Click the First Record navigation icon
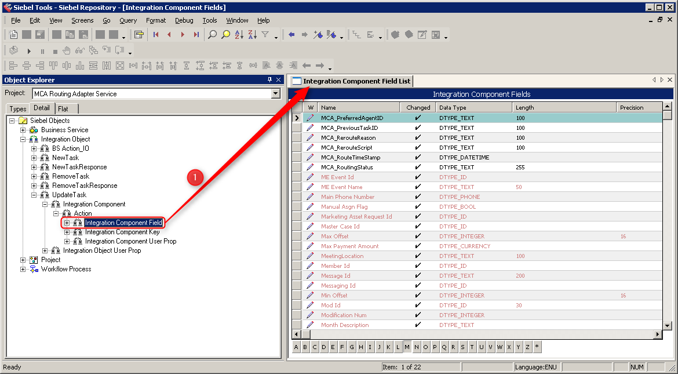The width and height of the screenshot is (678, 374). 155,34
